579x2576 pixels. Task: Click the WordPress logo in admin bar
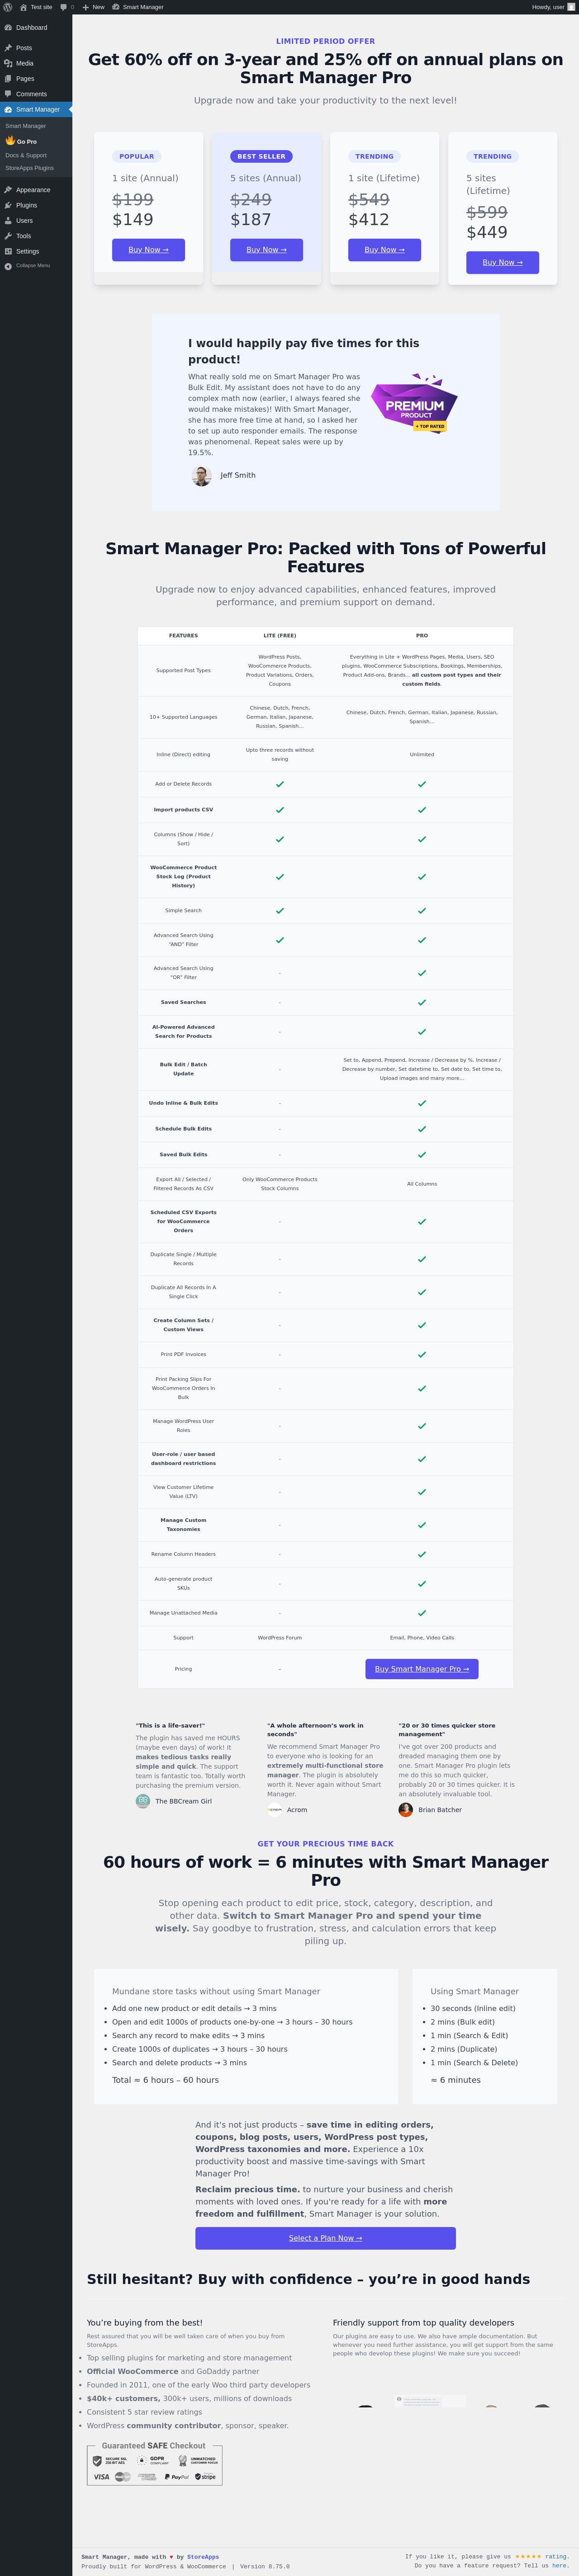click(x=9, y=7)
